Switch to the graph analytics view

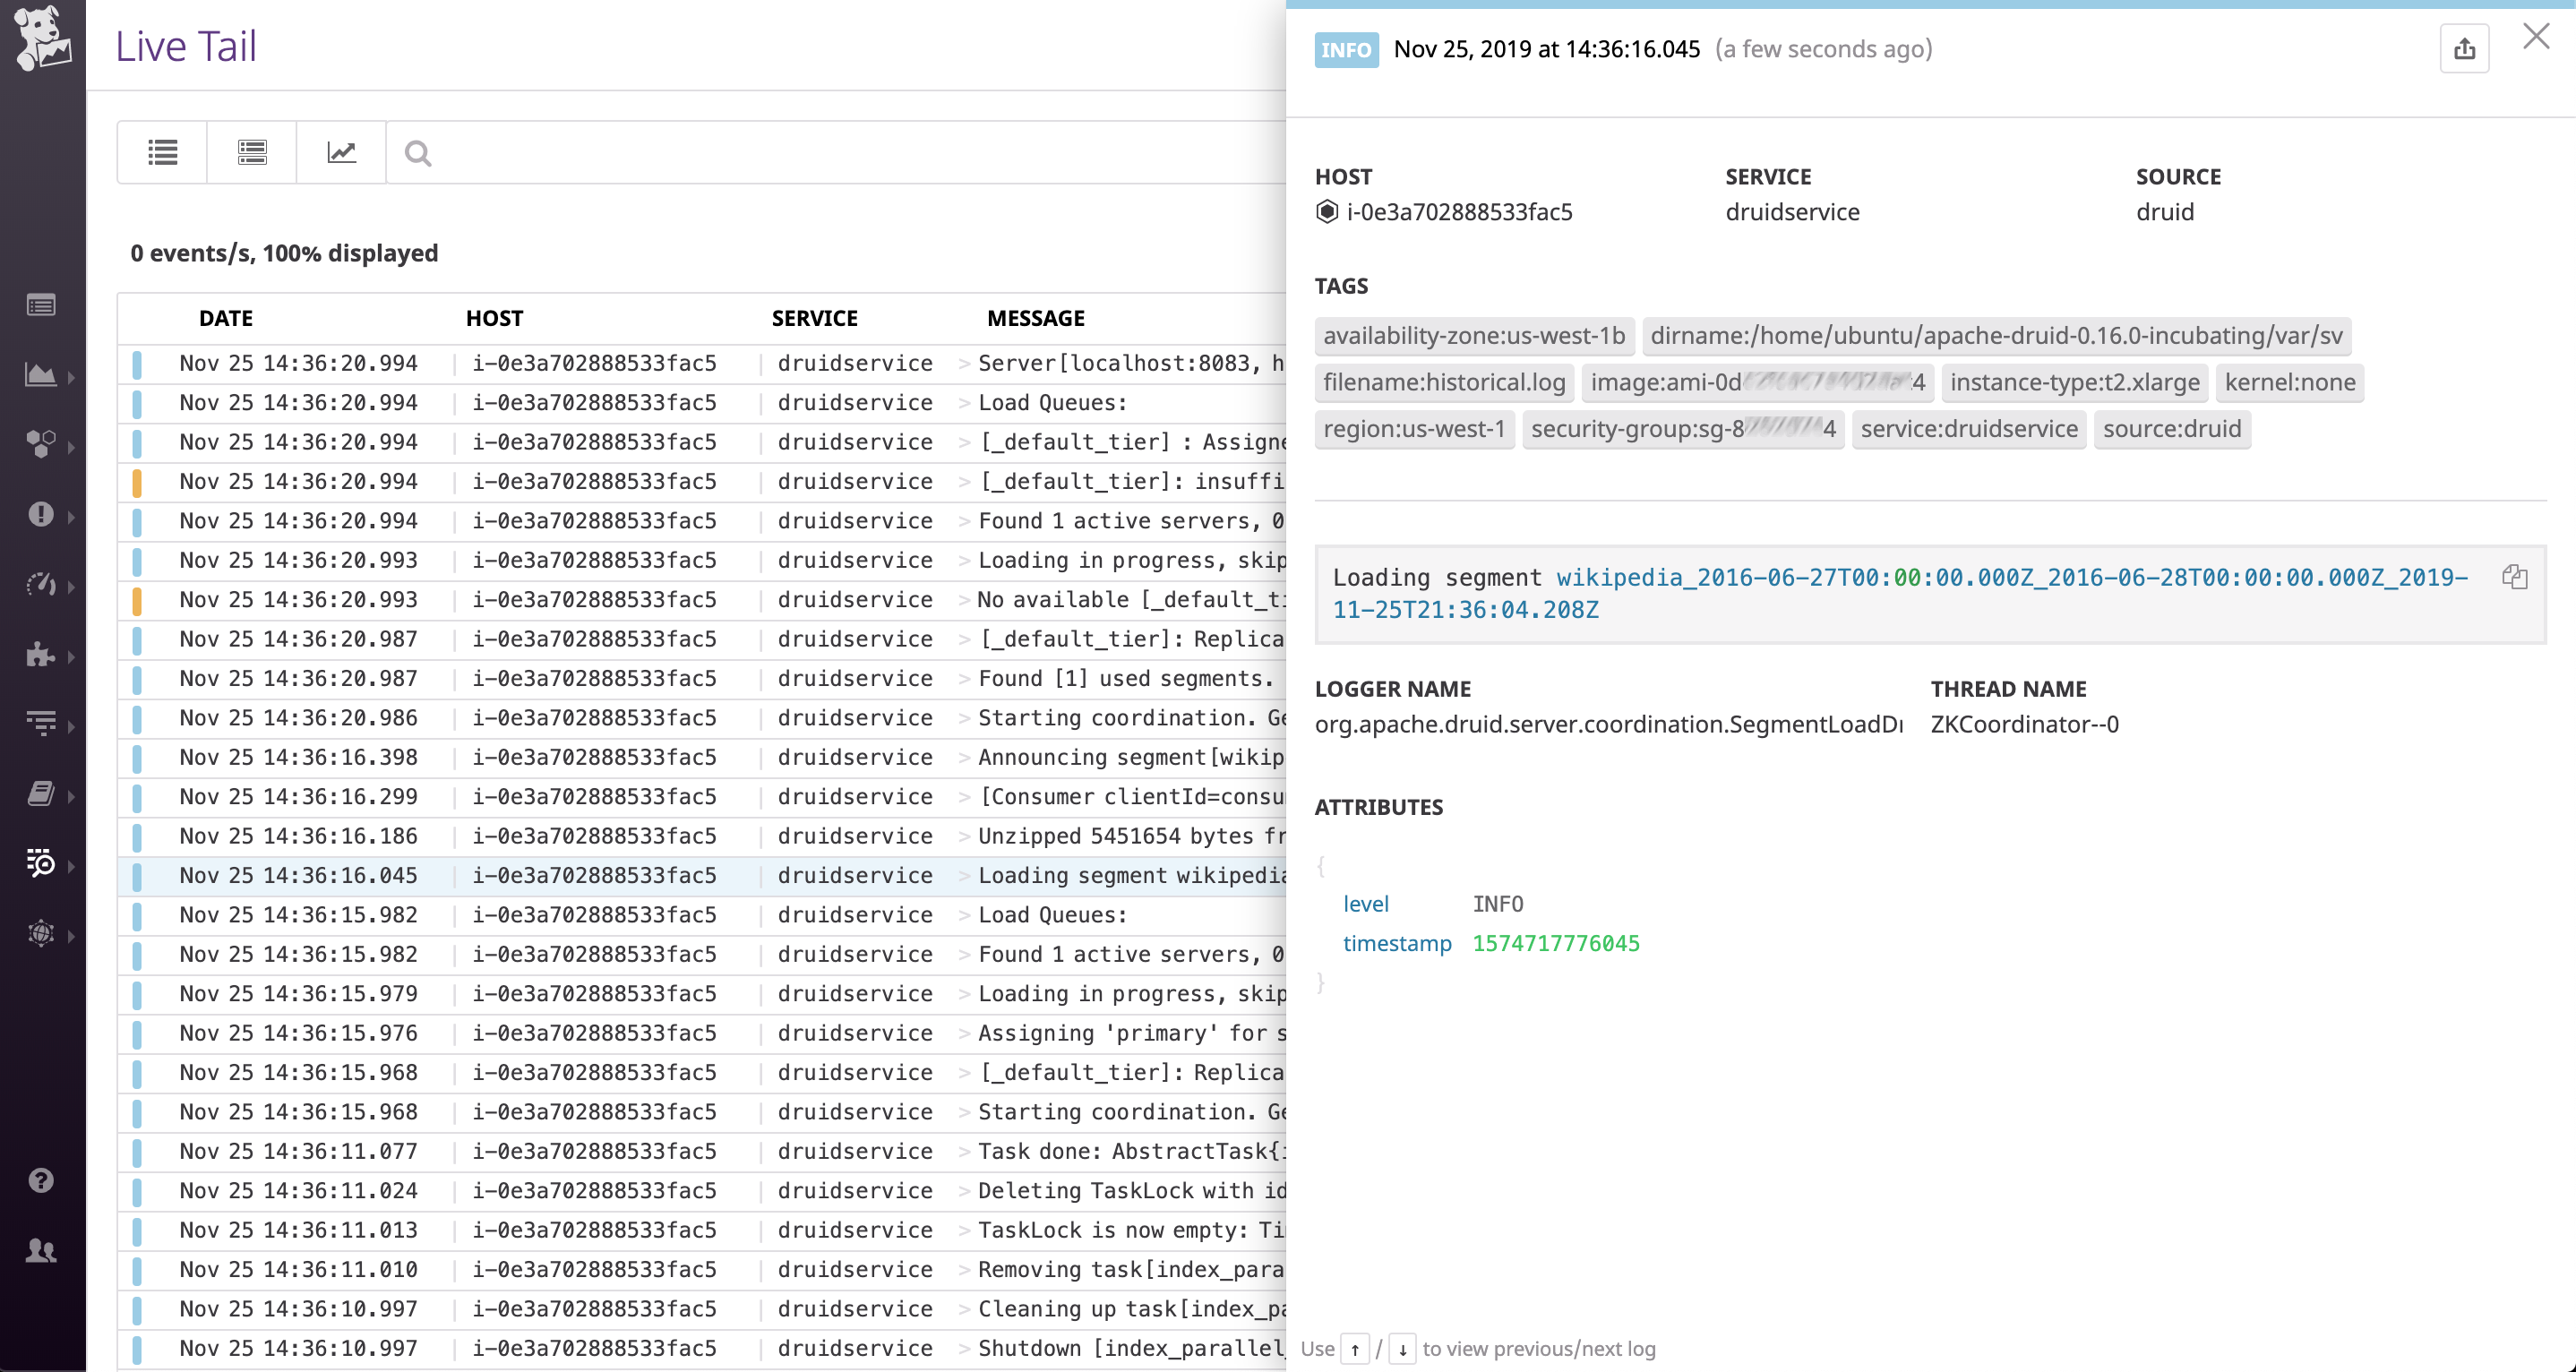pyautogui.click(x=340, y=152)
